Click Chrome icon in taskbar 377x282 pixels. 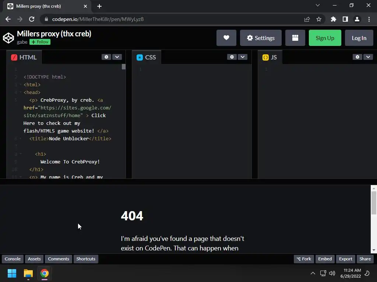pyautogui.click(x=44, y=273)
